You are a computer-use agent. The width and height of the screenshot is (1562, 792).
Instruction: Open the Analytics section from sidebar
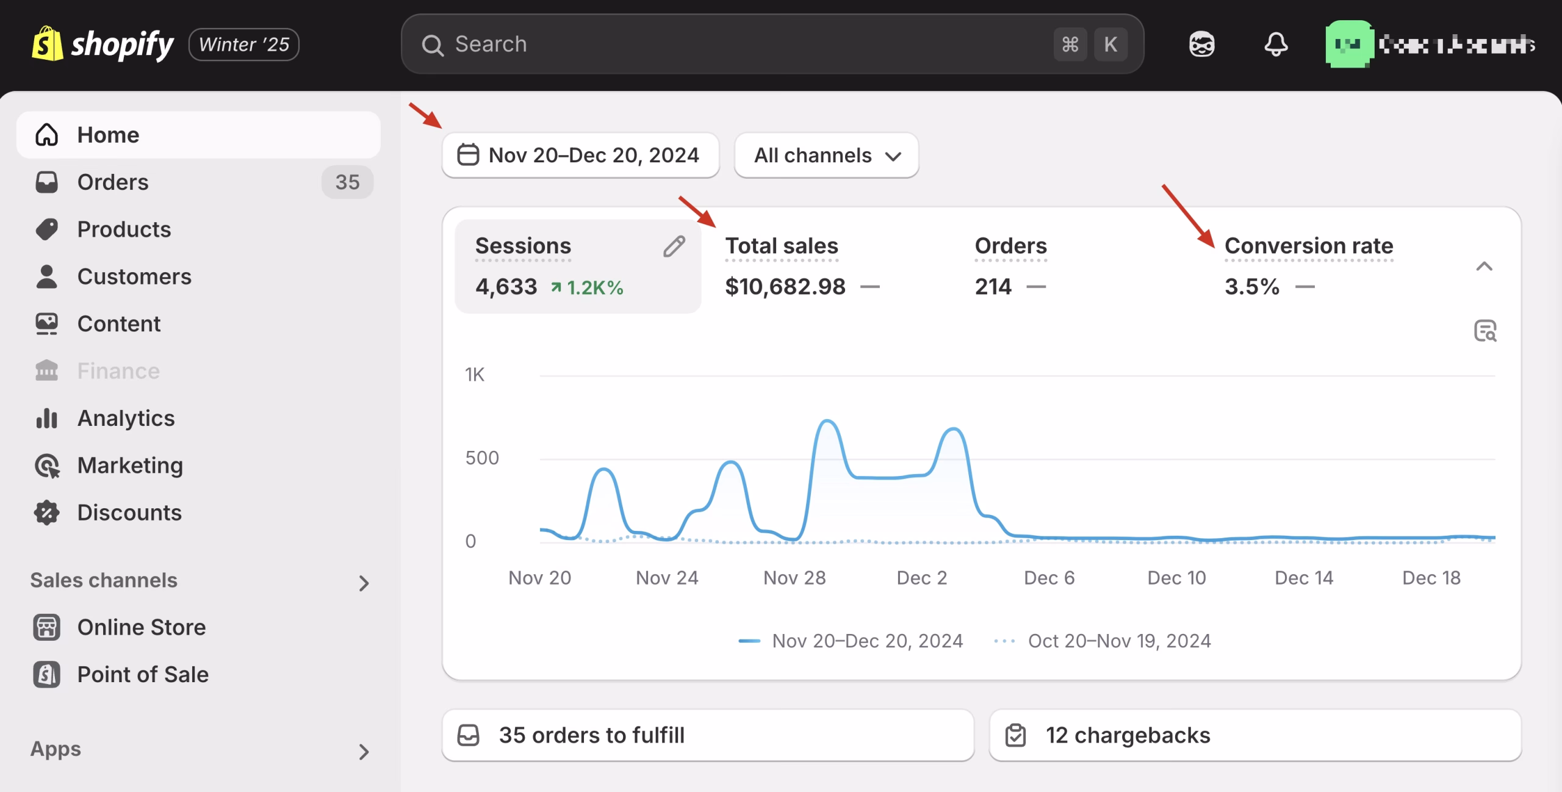pos(125,418)
